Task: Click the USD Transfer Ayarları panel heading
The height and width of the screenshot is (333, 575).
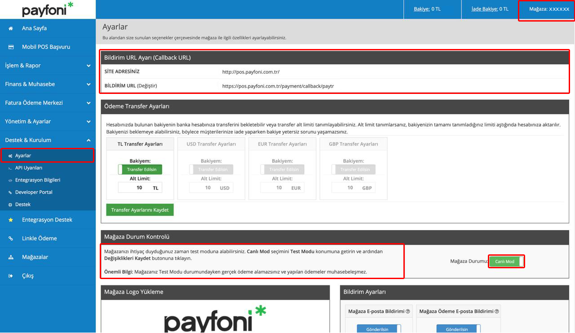Action: click(x=211, y=144)
